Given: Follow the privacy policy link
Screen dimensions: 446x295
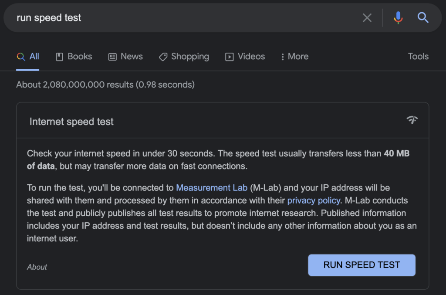Looking at the screenshot, I should click(x=314, y=200).
